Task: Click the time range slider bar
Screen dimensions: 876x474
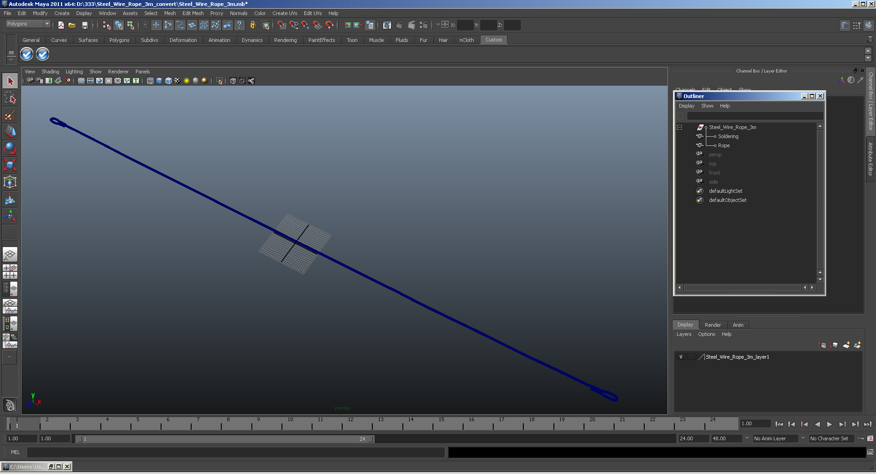Action: click(225, 439)
